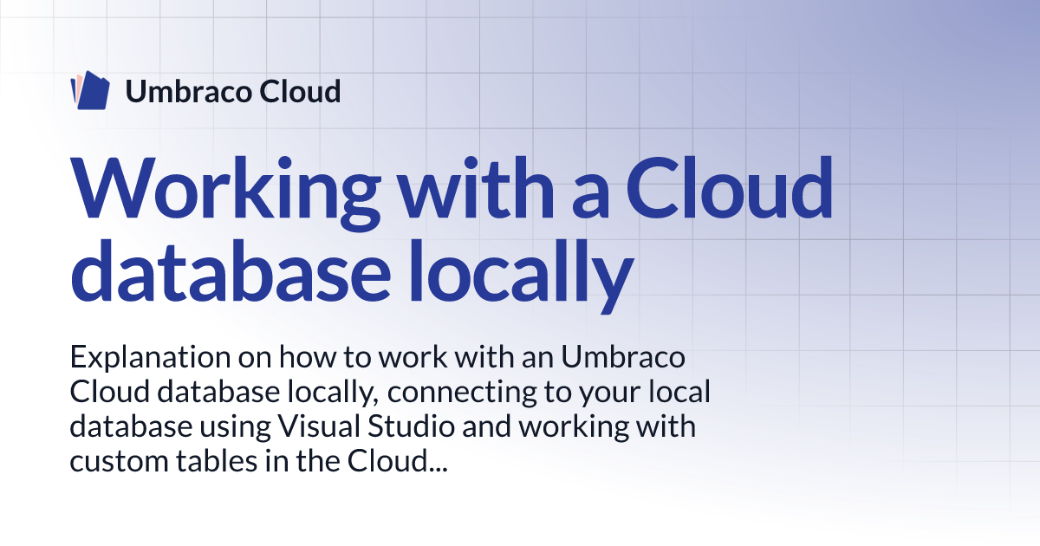Click the "Umbraco Cloud" brand text
Screen dimensions: 1040x546
point(232,91)
